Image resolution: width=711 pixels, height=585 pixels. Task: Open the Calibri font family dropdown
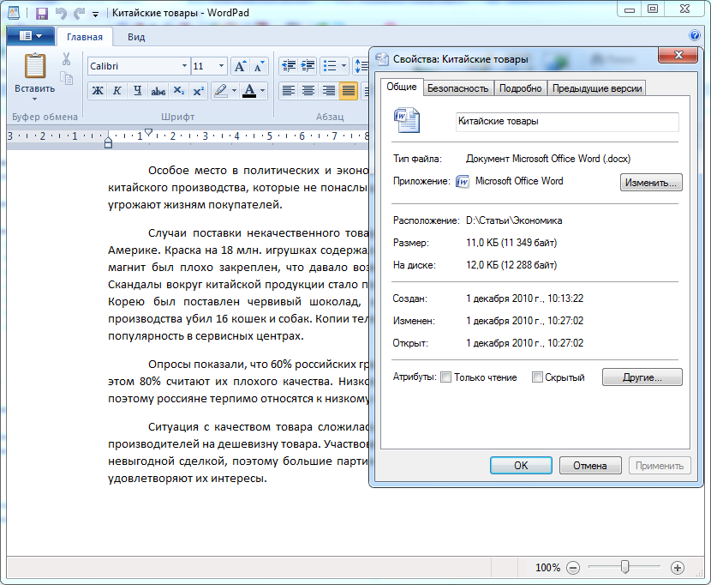(184, 66)
